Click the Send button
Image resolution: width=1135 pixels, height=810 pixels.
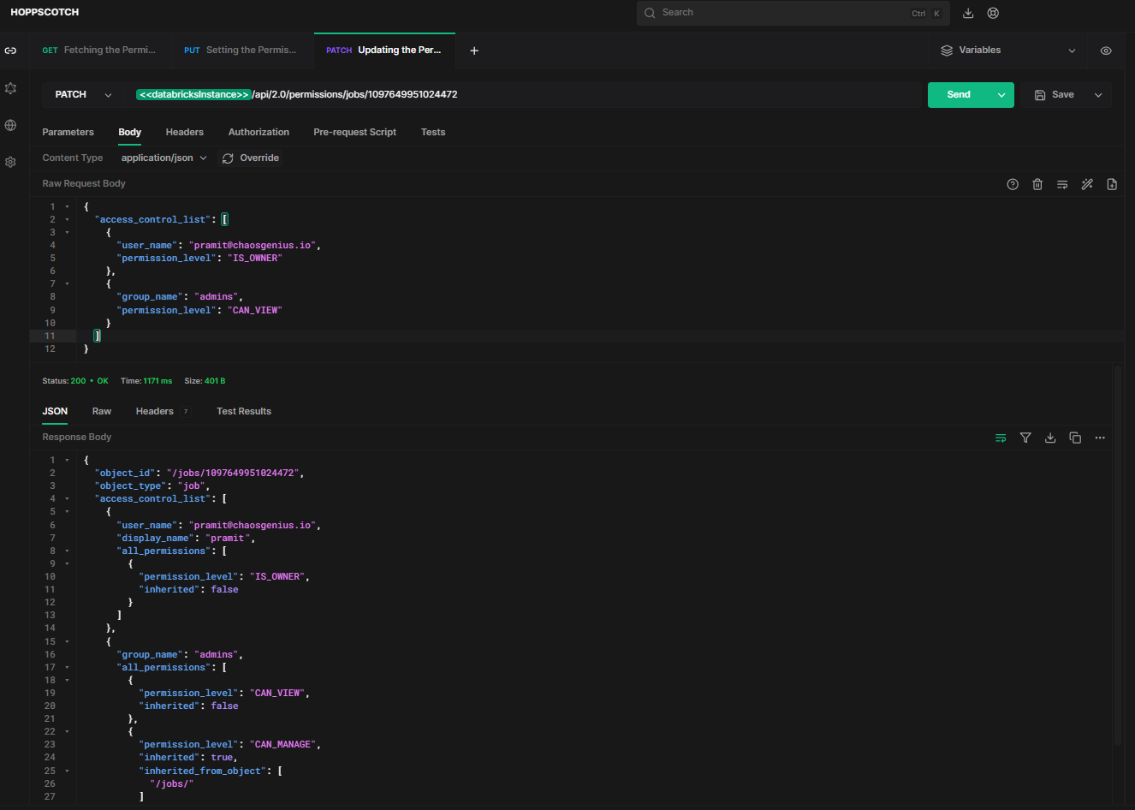point(959,95)
